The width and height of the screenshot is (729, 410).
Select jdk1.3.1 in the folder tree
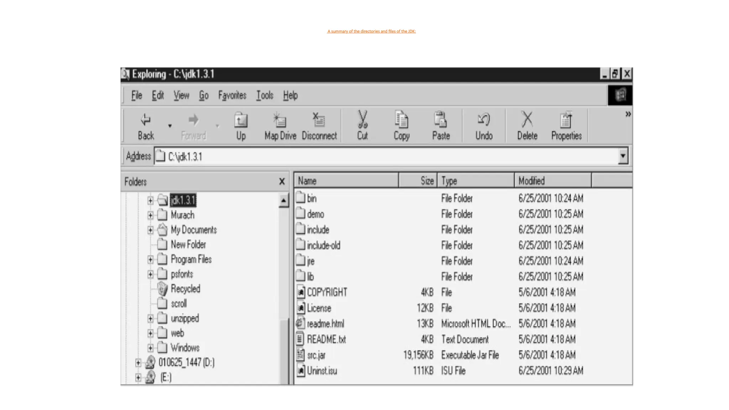(x=183, y=200)
